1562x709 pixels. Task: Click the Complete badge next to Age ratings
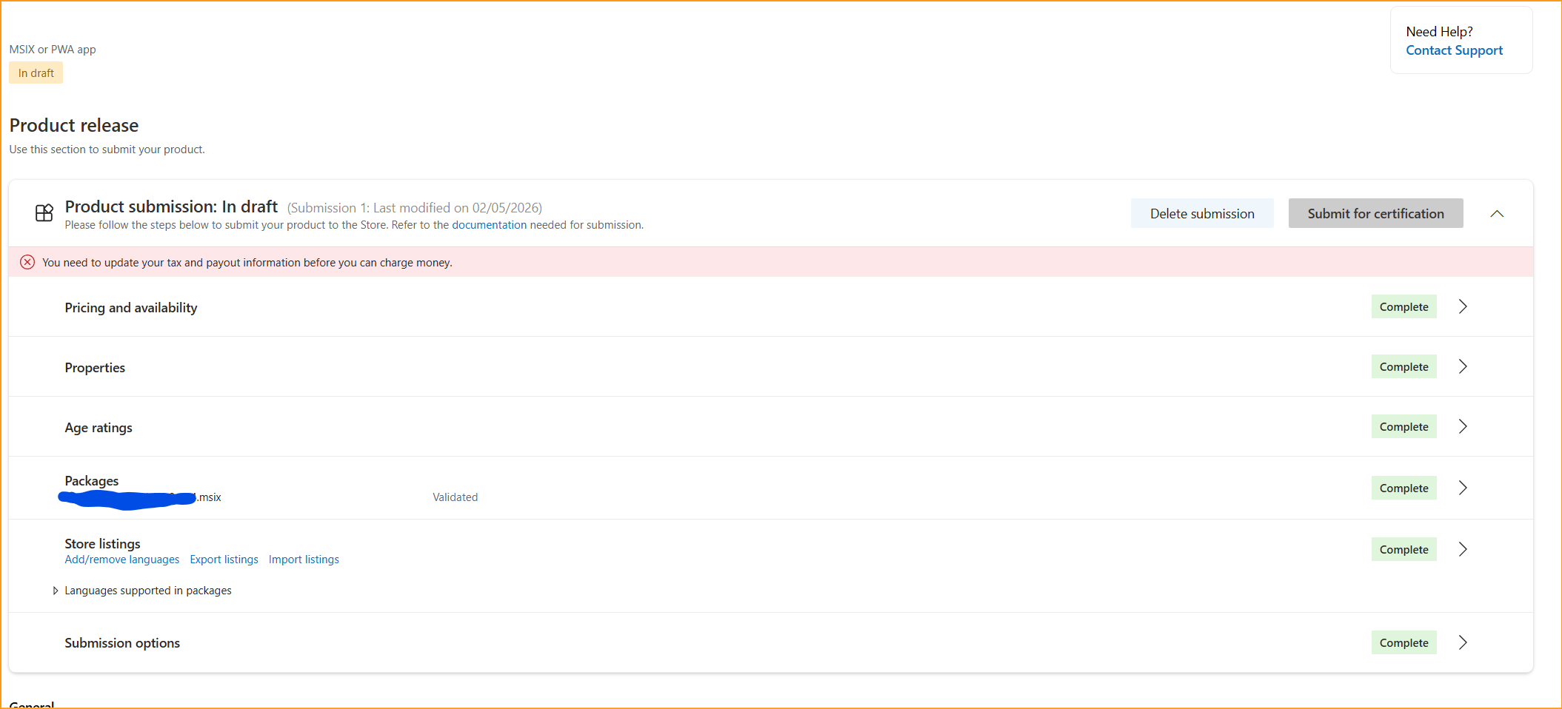pyautogui.click(x=1404, y=426)
